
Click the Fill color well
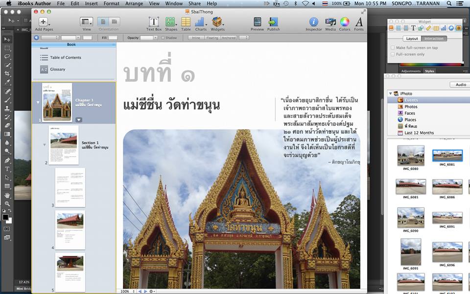coord(113,38)
